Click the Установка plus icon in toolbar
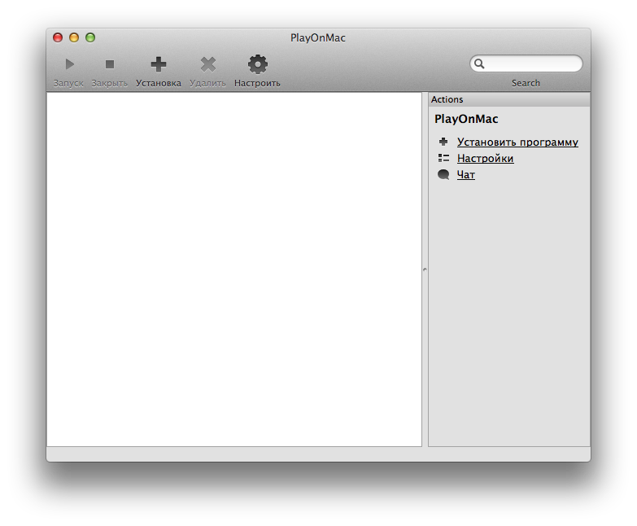 pyautogui.click(x=159, y=64)
